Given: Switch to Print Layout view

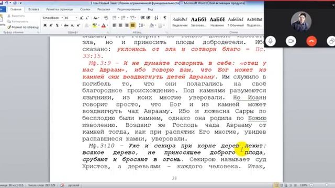Looking at the screenshot, I should point(276,185).
